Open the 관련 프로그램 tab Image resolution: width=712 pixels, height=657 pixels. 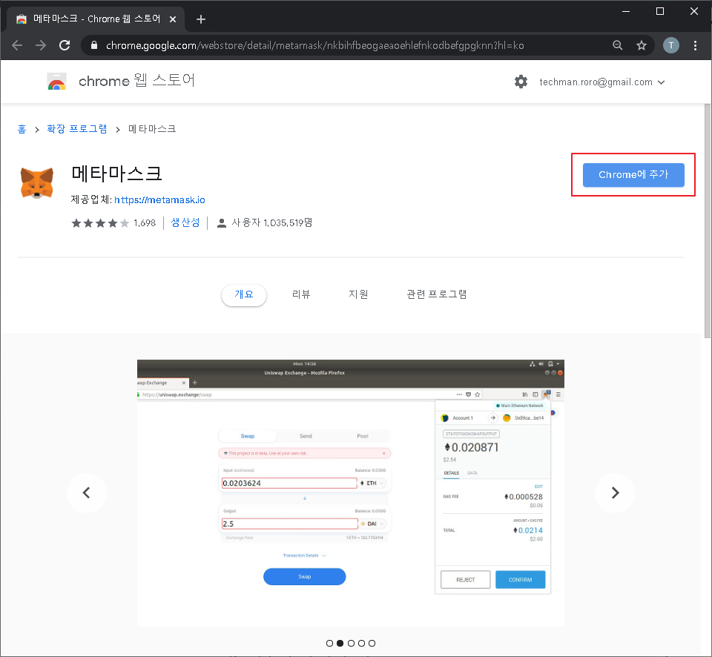tap(436, 294)
